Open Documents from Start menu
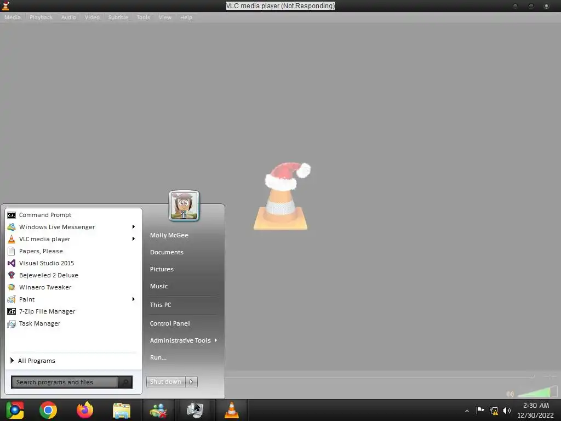Screen dimensions: 561x421 (167, 252)
